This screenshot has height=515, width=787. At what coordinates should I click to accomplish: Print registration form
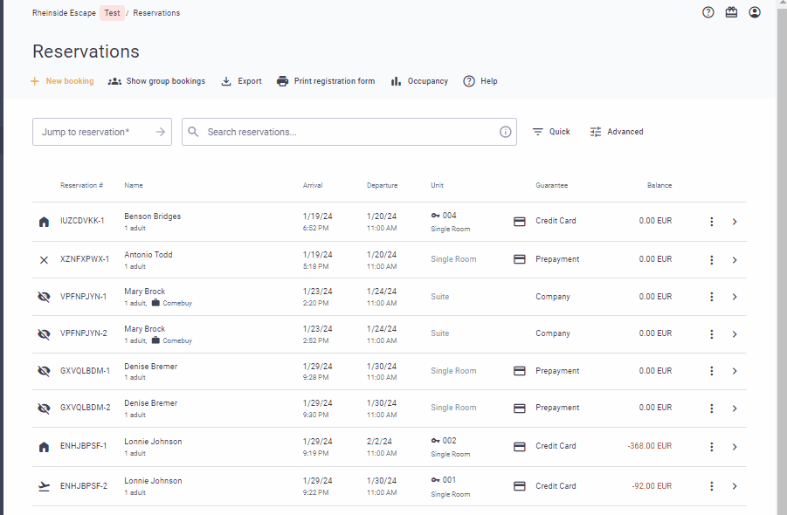[x=326, y=81]
